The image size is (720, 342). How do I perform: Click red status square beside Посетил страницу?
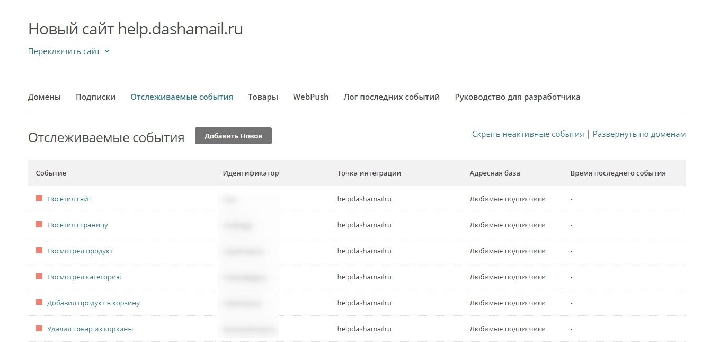pos(39,225)
